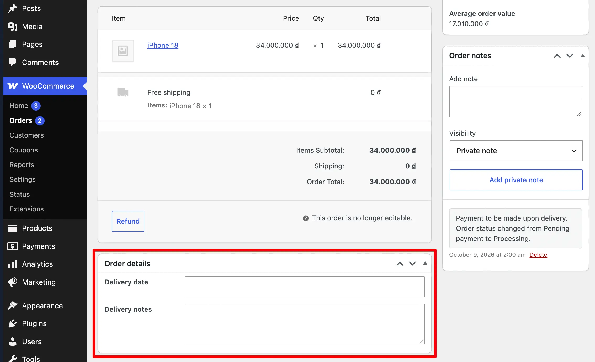The image size is (595, 362).
Task: Open WooCommerce Settings submenu item
Action: (x=23, y=179)
